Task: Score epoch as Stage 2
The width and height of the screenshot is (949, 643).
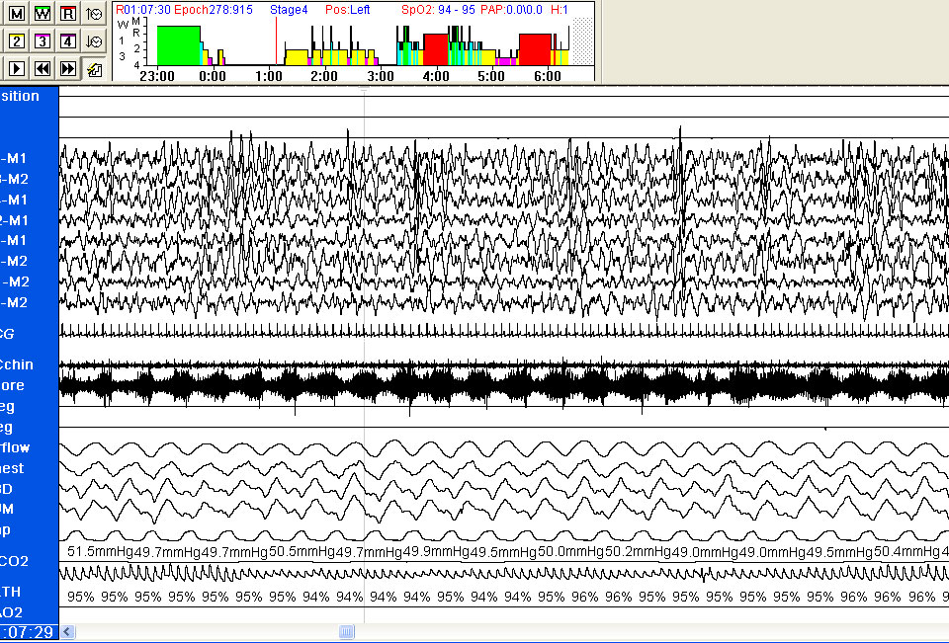Action: click(17, 41)
